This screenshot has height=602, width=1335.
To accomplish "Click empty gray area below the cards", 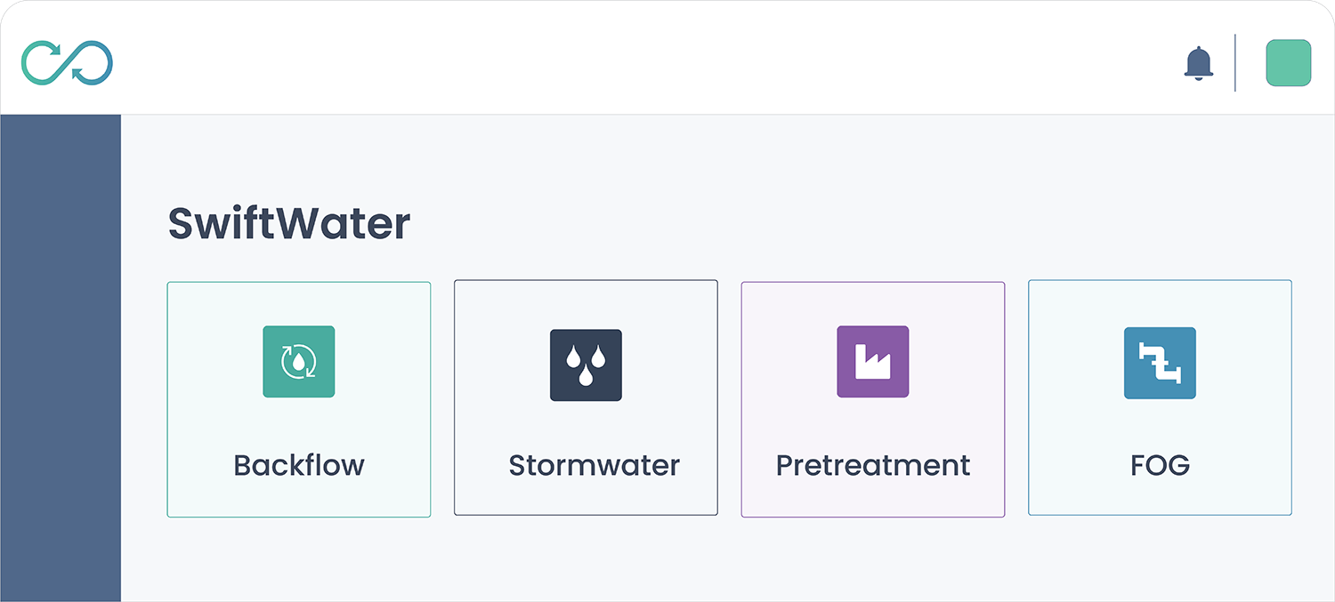I will (712, 560).
